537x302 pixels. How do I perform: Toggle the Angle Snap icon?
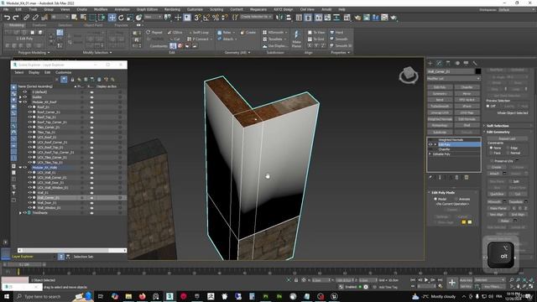tap(206, 18)
